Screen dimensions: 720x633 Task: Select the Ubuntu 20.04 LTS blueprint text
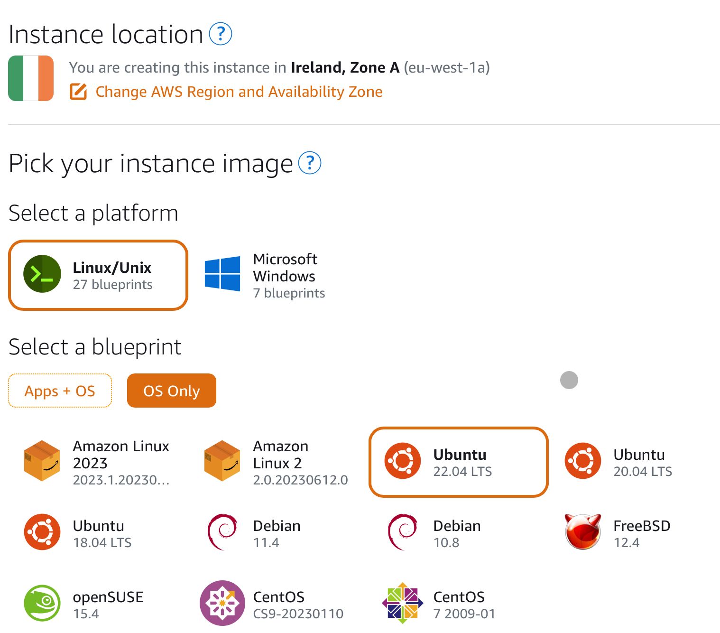[x=643, y=463]
